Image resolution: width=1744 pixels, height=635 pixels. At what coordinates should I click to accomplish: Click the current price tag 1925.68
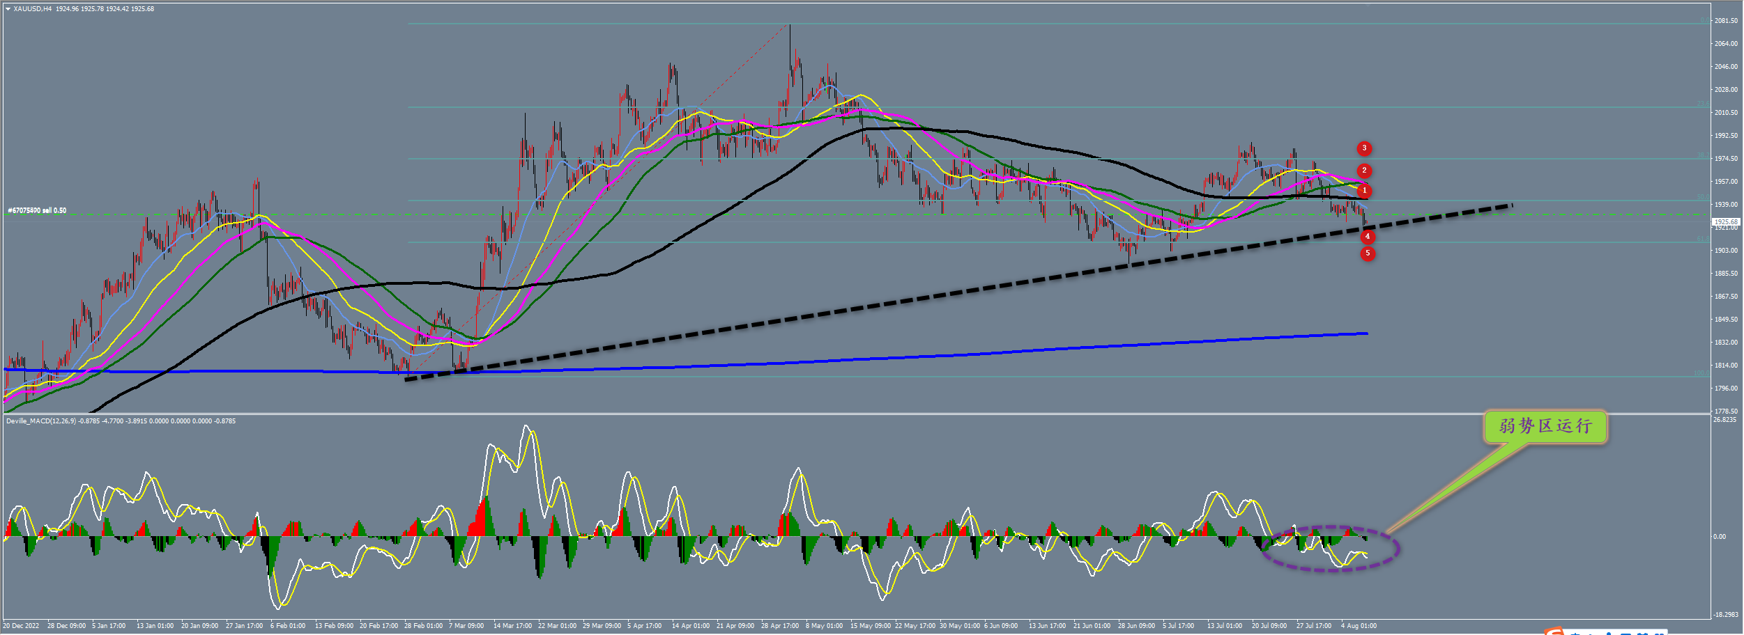(x=1726, y=221)
